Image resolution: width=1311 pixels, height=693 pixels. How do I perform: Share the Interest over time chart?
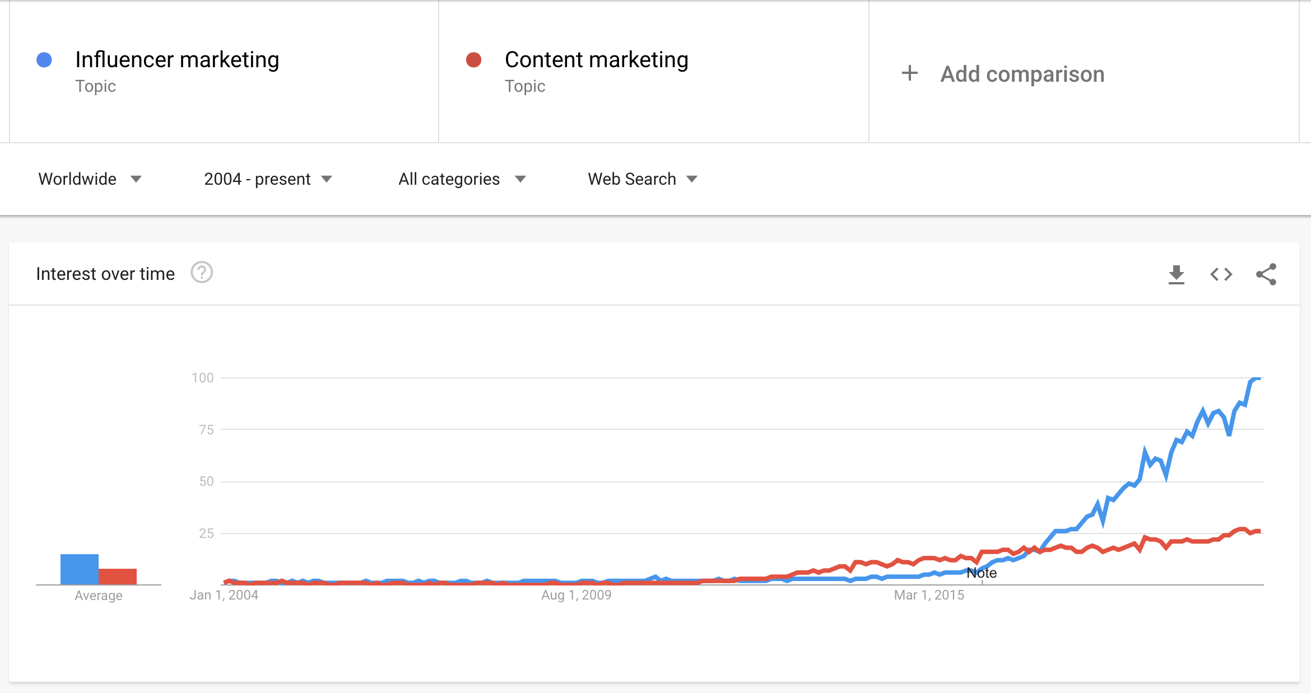pos(1266,274)
